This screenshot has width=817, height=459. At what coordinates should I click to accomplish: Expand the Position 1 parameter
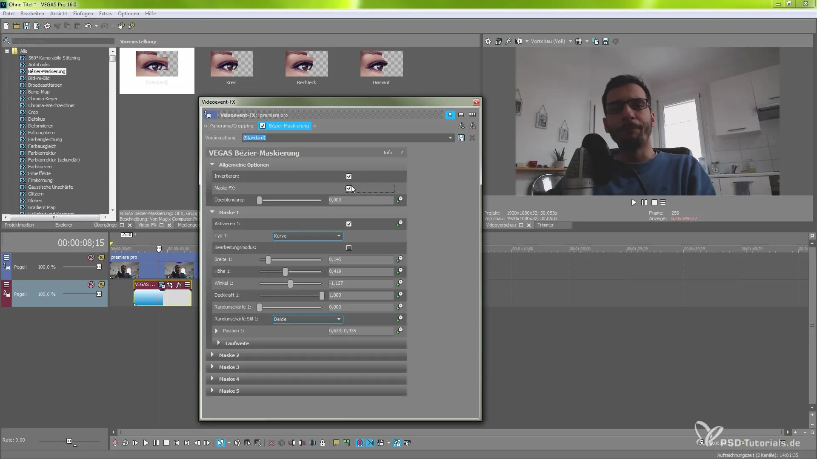[217, 331]
